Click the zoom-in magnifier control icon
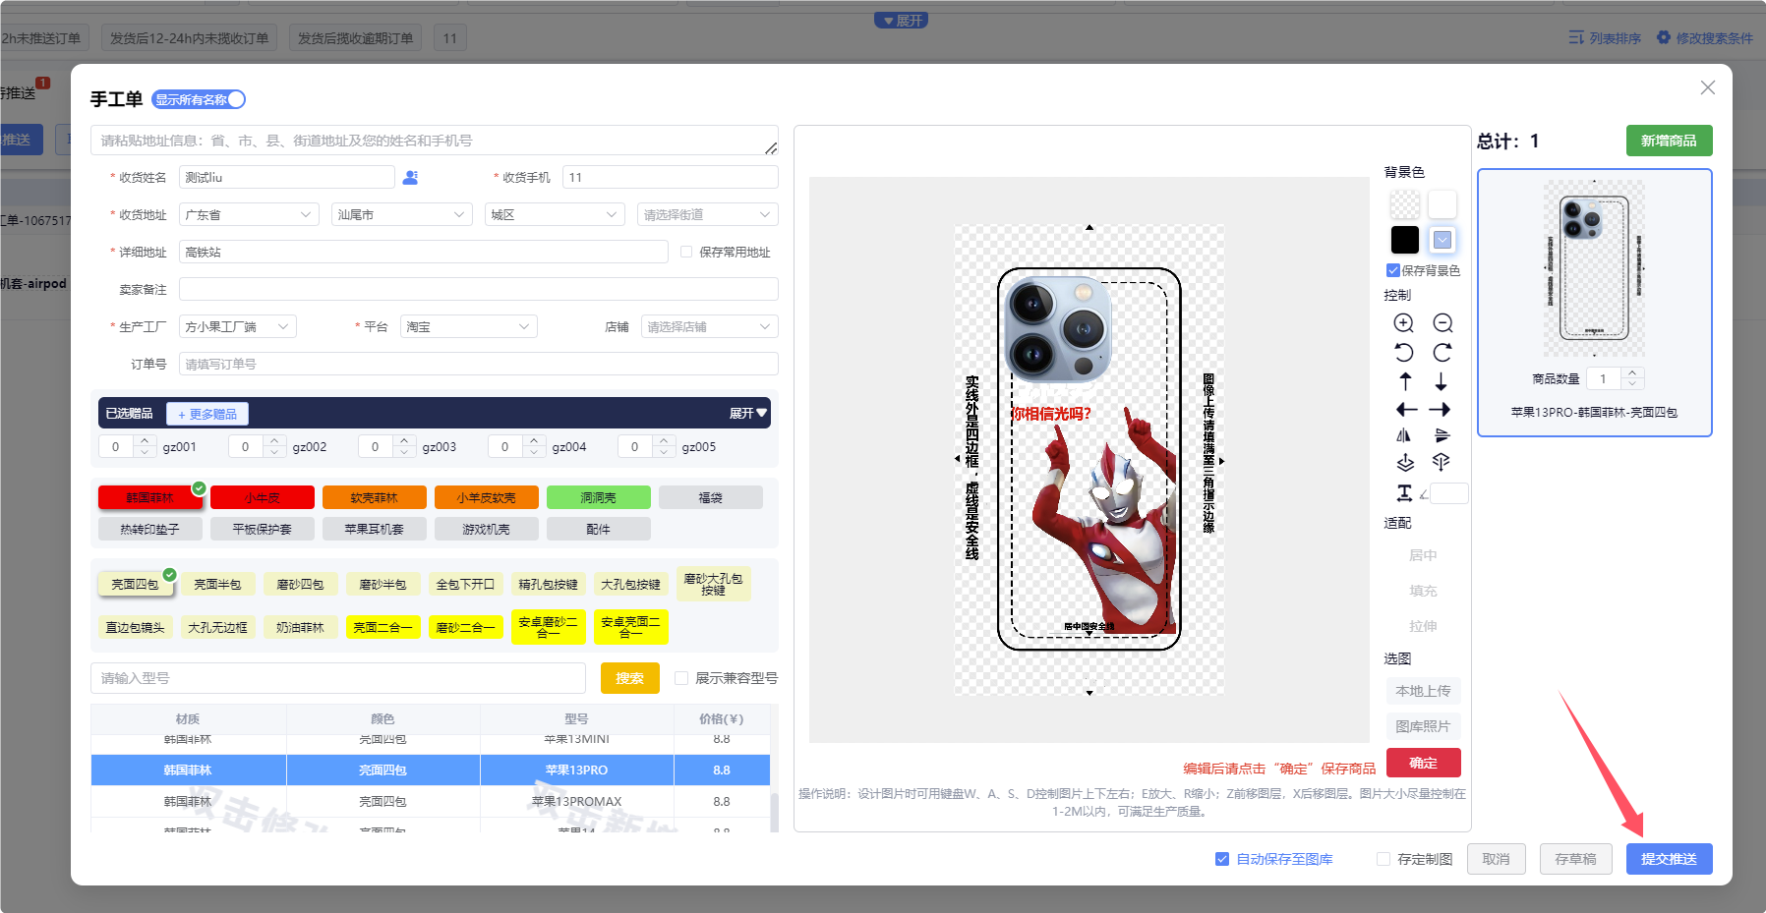Screen dimensions: 1766x913 tap(1404, 323)
